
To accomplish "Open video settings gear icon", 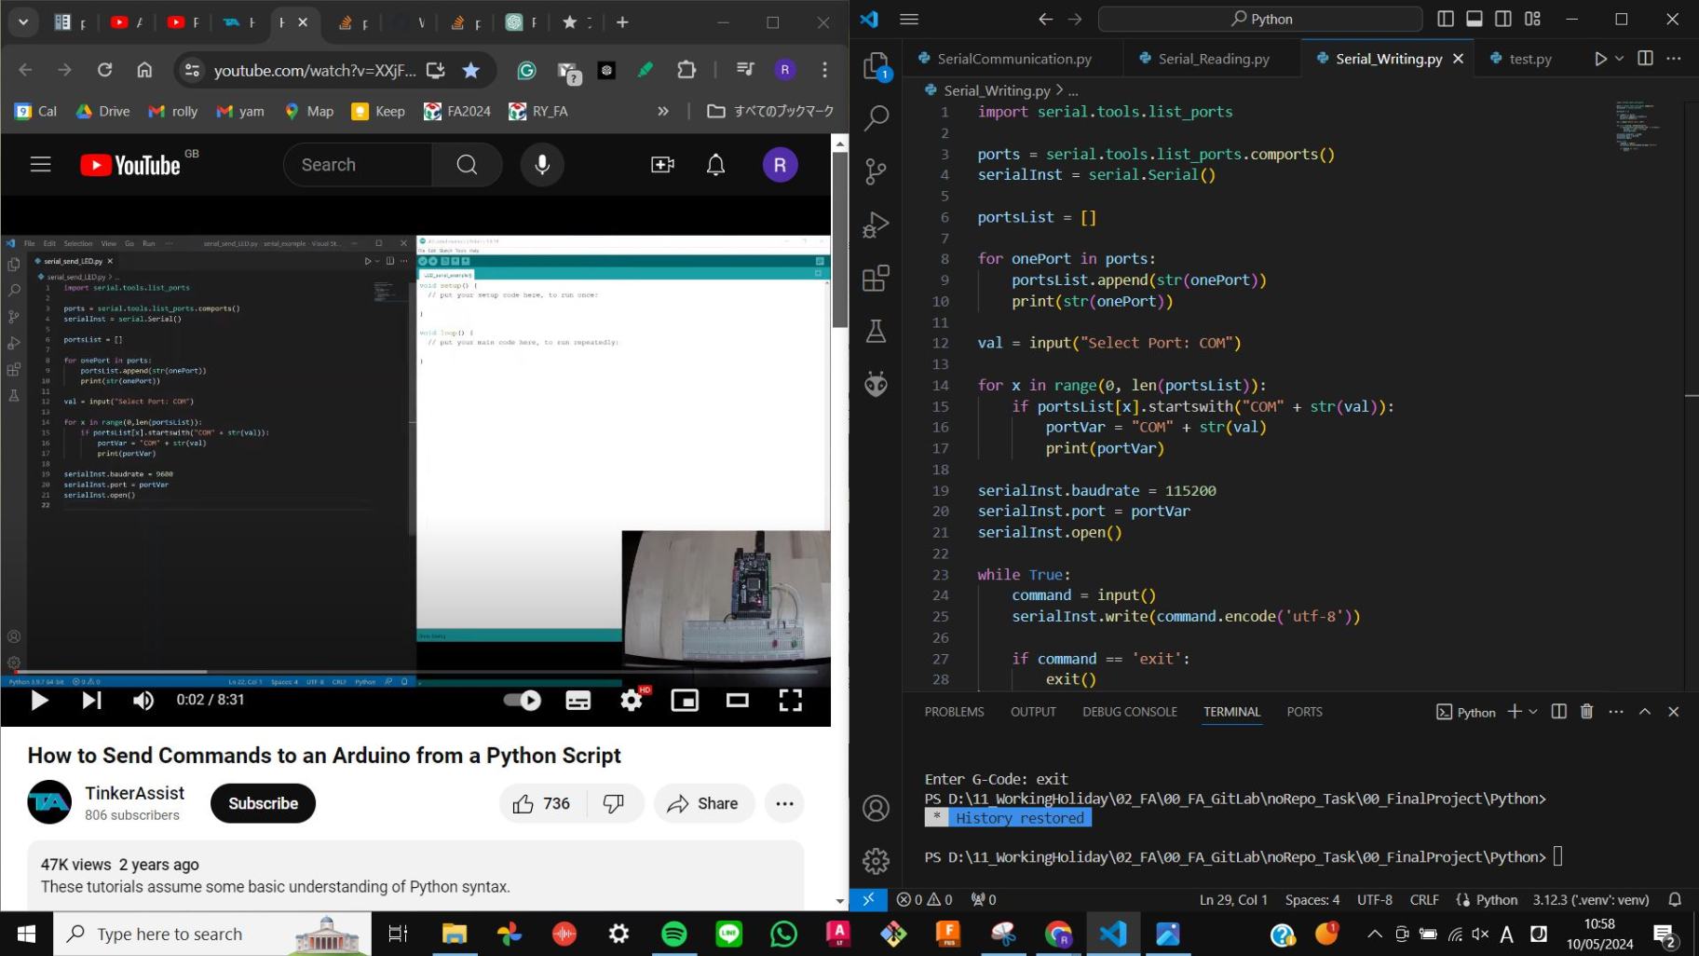I will [632, 700].
